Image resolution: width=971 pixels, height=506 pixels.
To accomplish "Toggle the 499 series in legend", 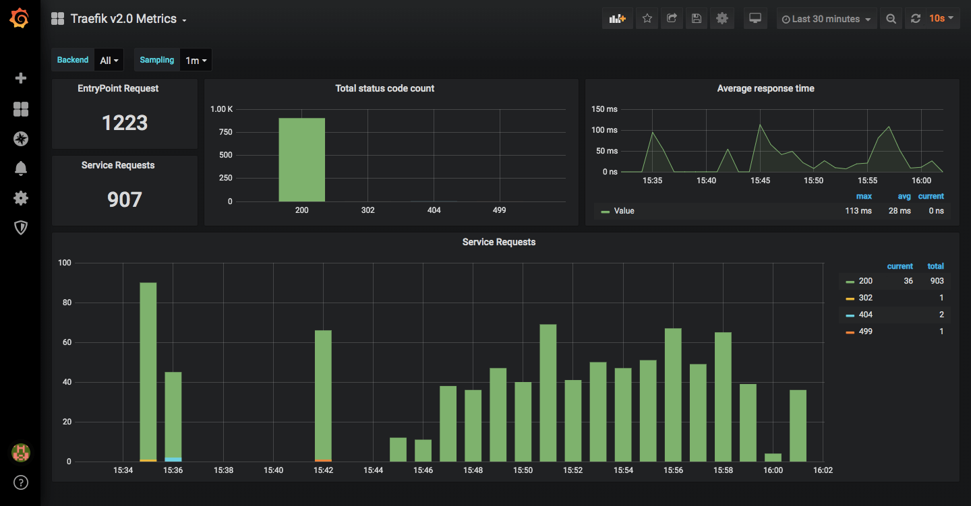I will 866,331.
